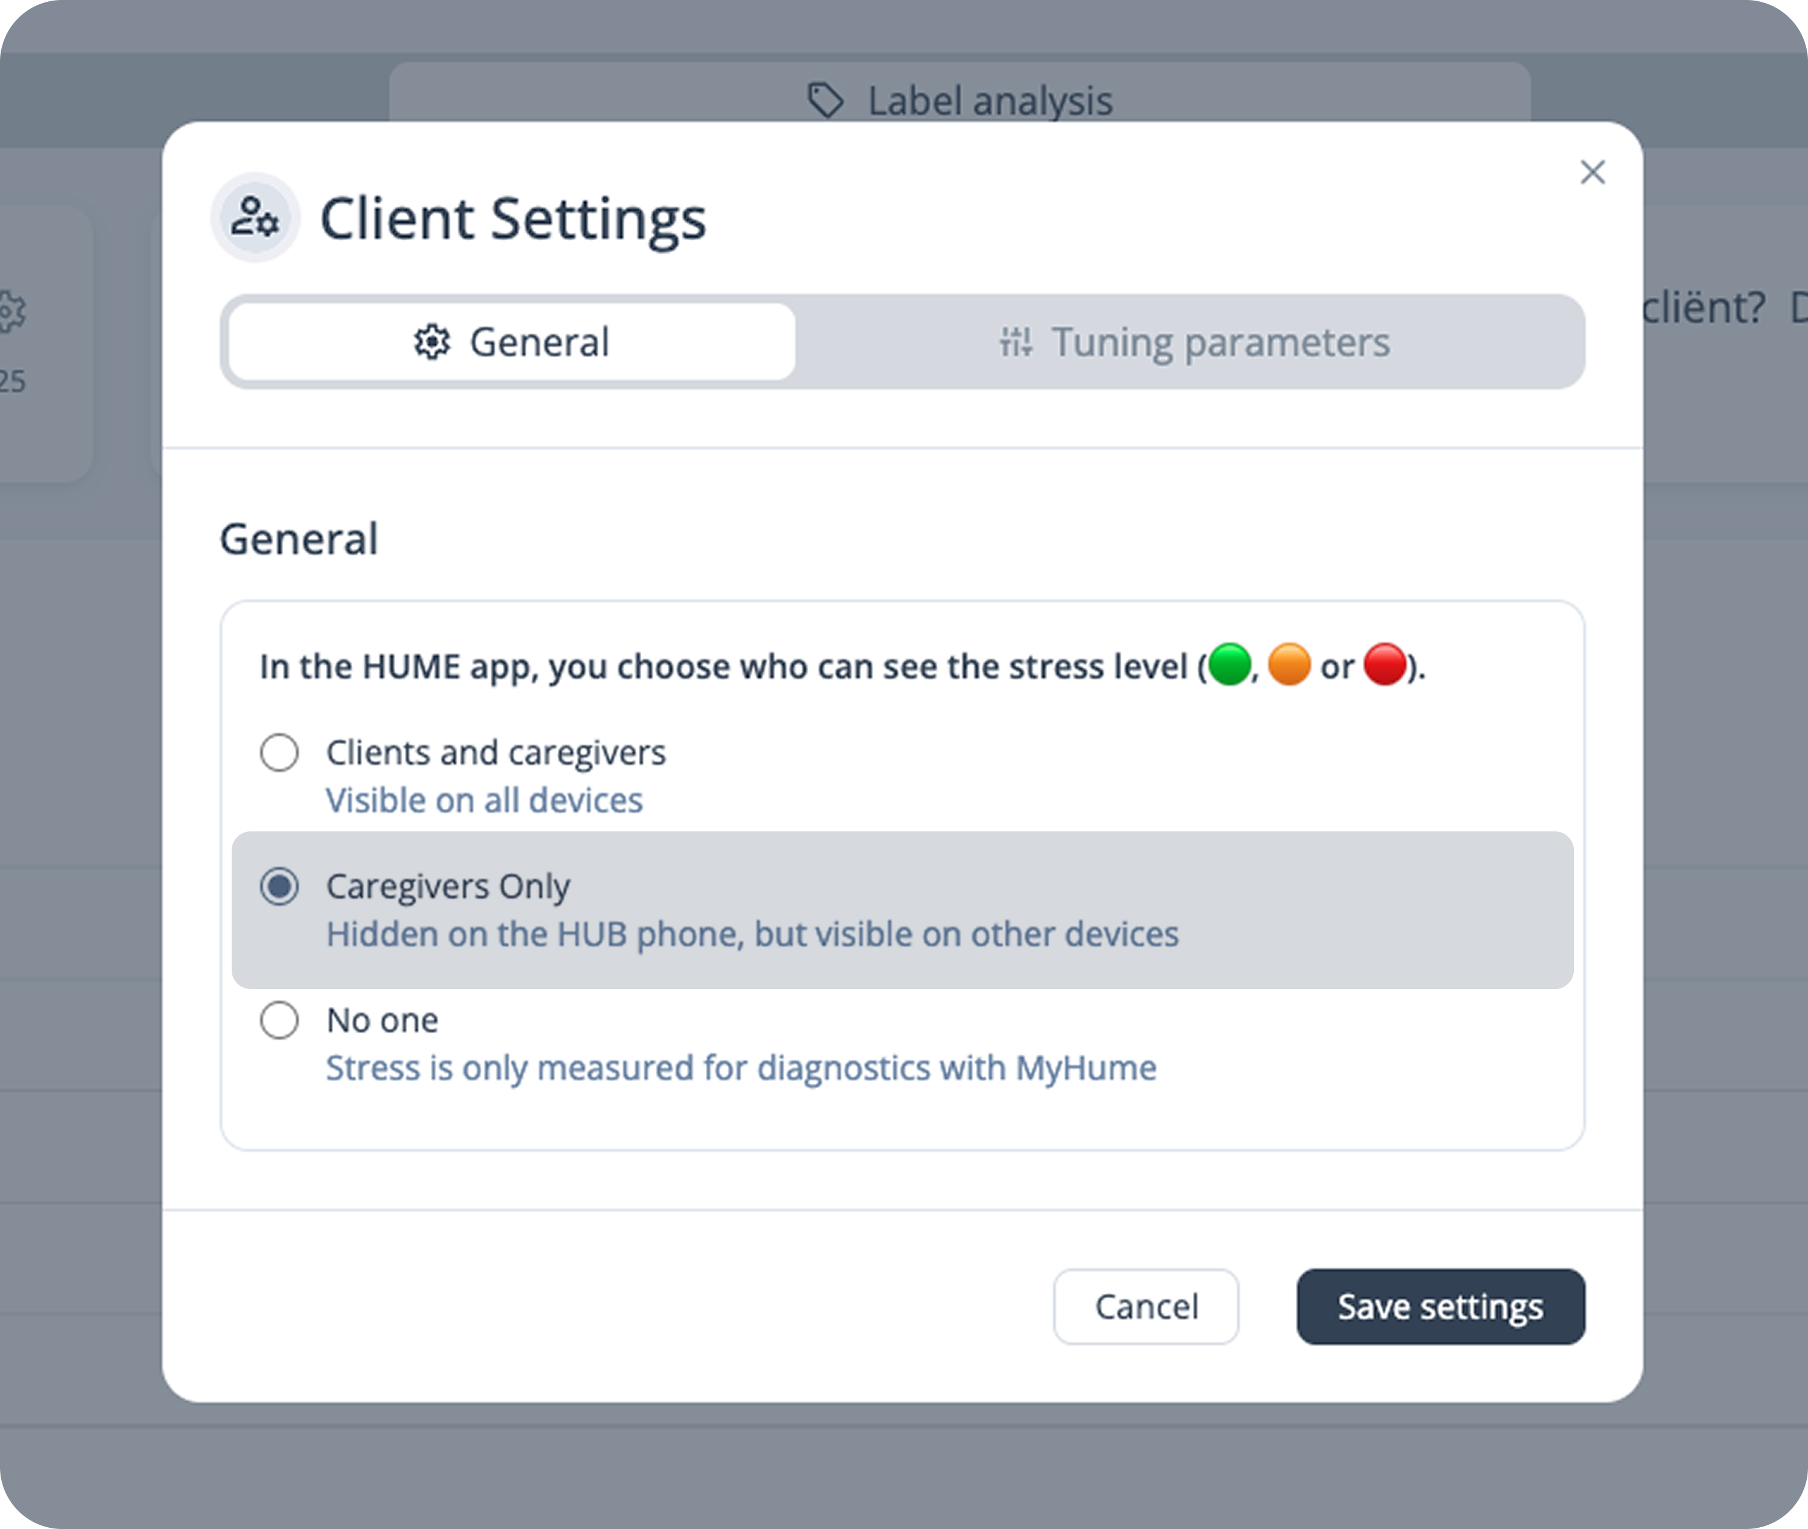Switch to the Tuning parameters tab
1808x1529 pixels.
(x=1194, y=342)
